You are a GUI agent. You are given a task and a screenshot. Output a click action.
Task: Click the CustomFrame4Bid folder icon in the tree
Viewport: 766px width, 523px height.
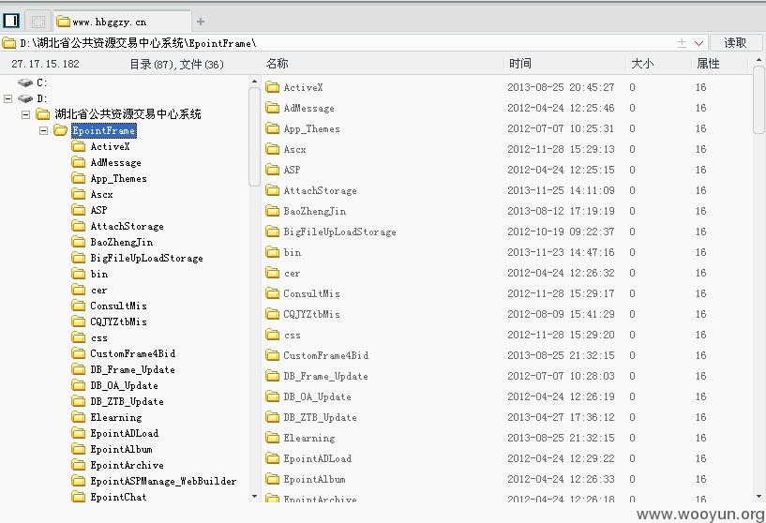78,353
